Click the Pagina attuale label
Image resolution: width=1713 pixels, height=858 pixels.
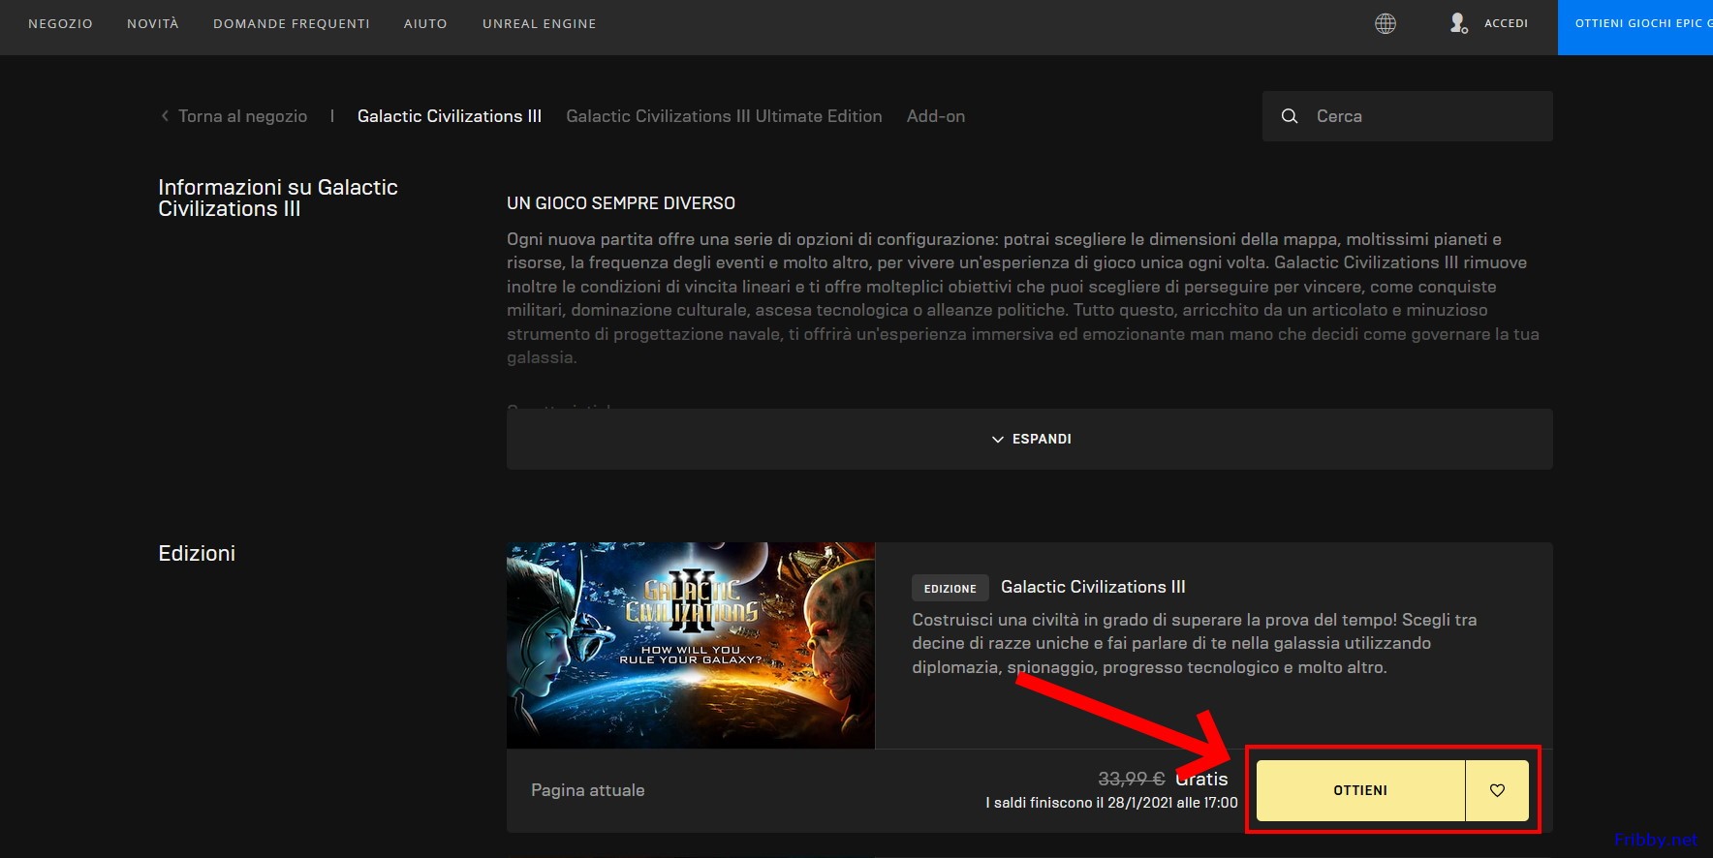(588, 790)
